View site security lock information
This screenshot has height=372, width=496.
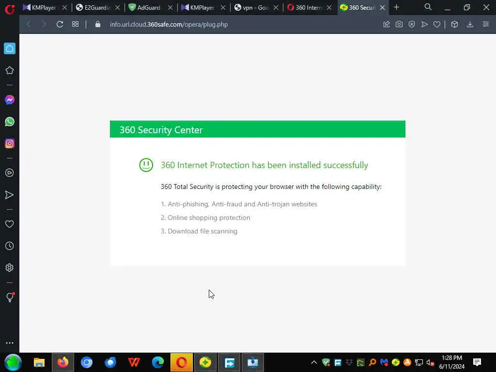pyautogui.click(x=98, y=24)
